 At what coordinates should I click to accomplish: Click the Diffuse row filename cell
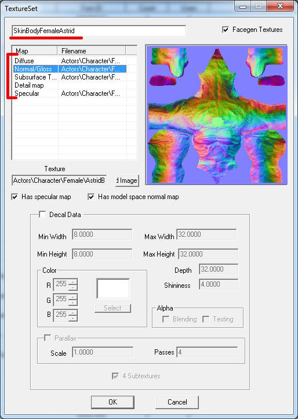click(92, 61)
